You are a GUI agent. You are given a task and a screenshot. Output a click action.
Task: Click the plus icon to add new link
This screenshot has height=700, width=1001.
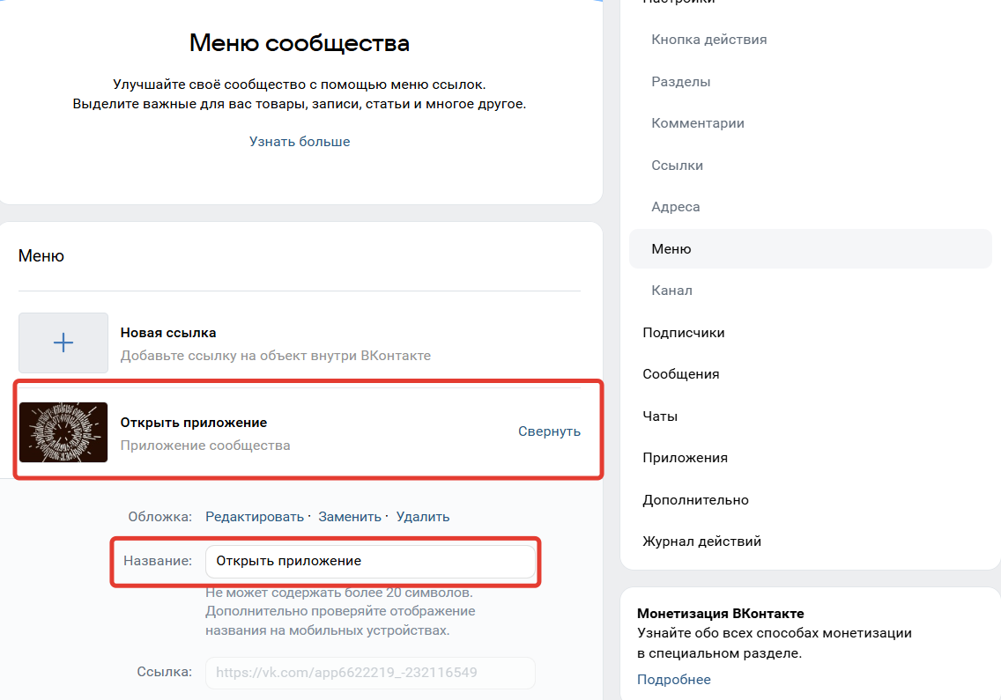[63, 343]
